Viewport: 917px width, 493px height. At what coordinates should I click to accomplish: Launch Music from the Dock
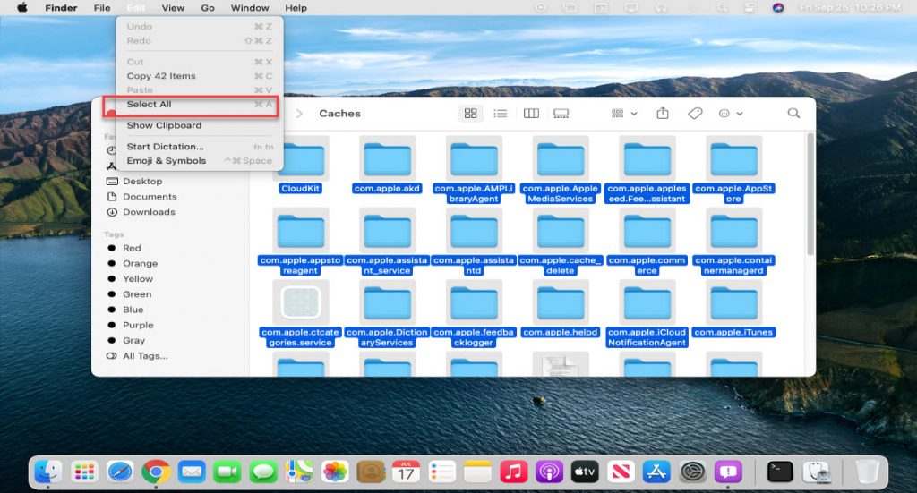coord(513,472)
